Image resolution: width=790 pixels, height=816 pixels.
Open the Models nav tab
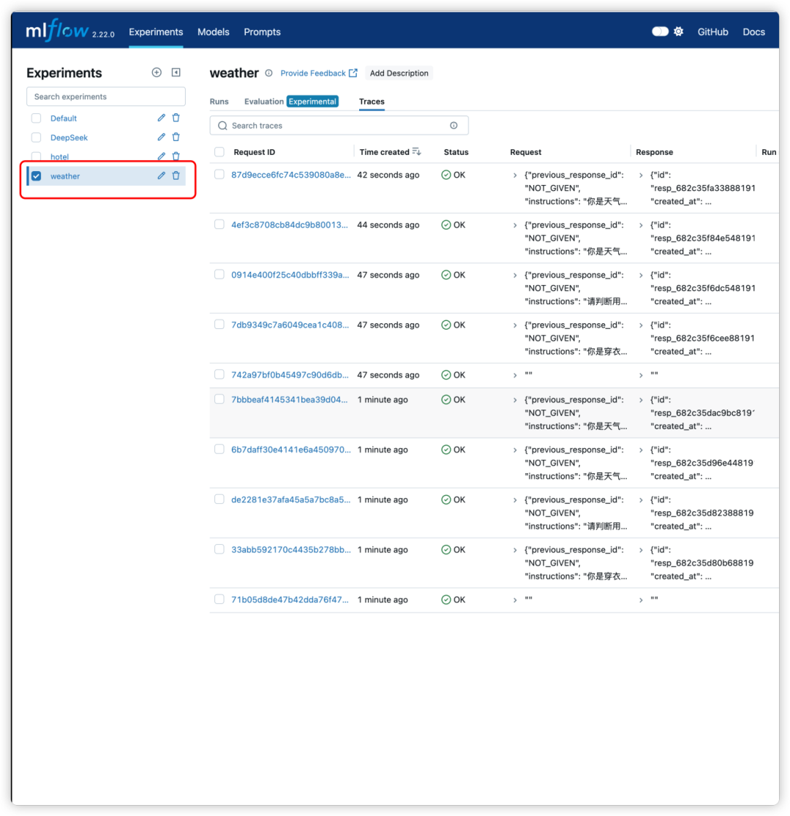coord(213,31)
